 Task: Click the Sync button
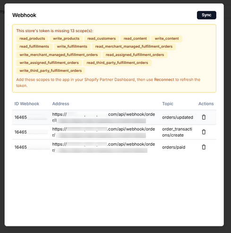coord(206,15)
